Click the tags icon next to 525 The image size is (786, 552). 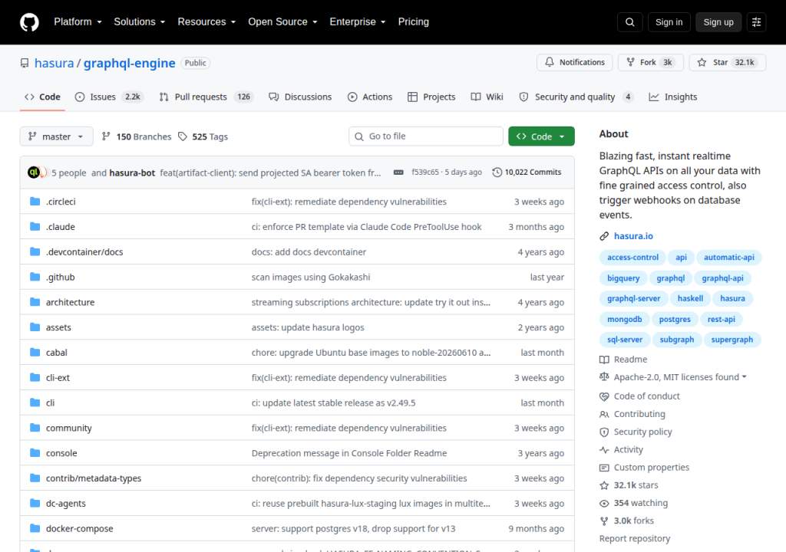point(183,136)
